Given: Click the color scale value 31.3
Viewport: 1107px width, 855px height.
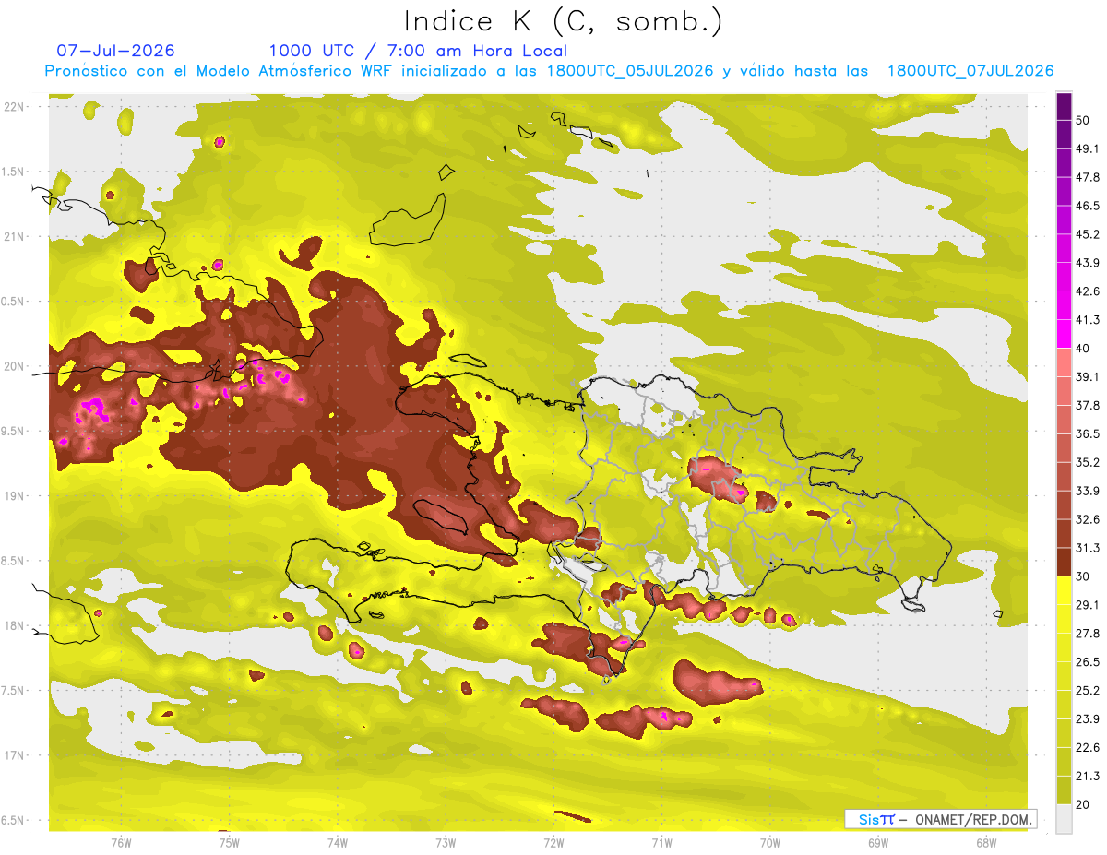Looking at the screenshot, I should tap(1088, 548).
